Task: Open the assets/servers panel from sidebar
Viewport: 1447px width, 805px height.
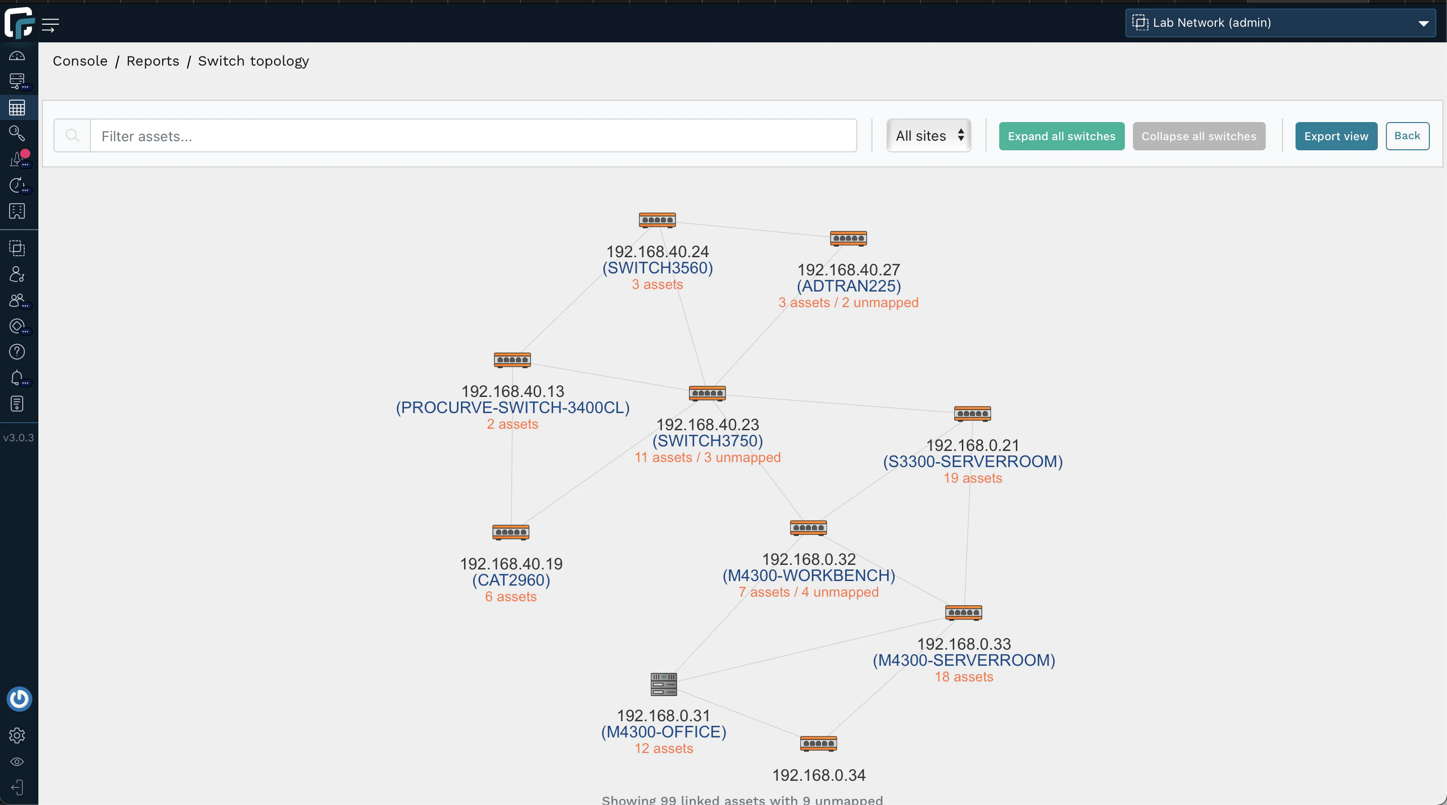Action: coord(17,81)
